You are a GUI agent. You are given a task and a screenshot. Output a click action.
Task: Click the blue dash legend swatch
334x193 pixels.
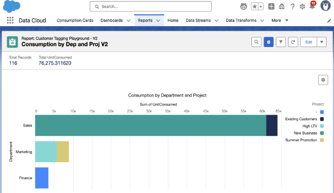point(322,112)
